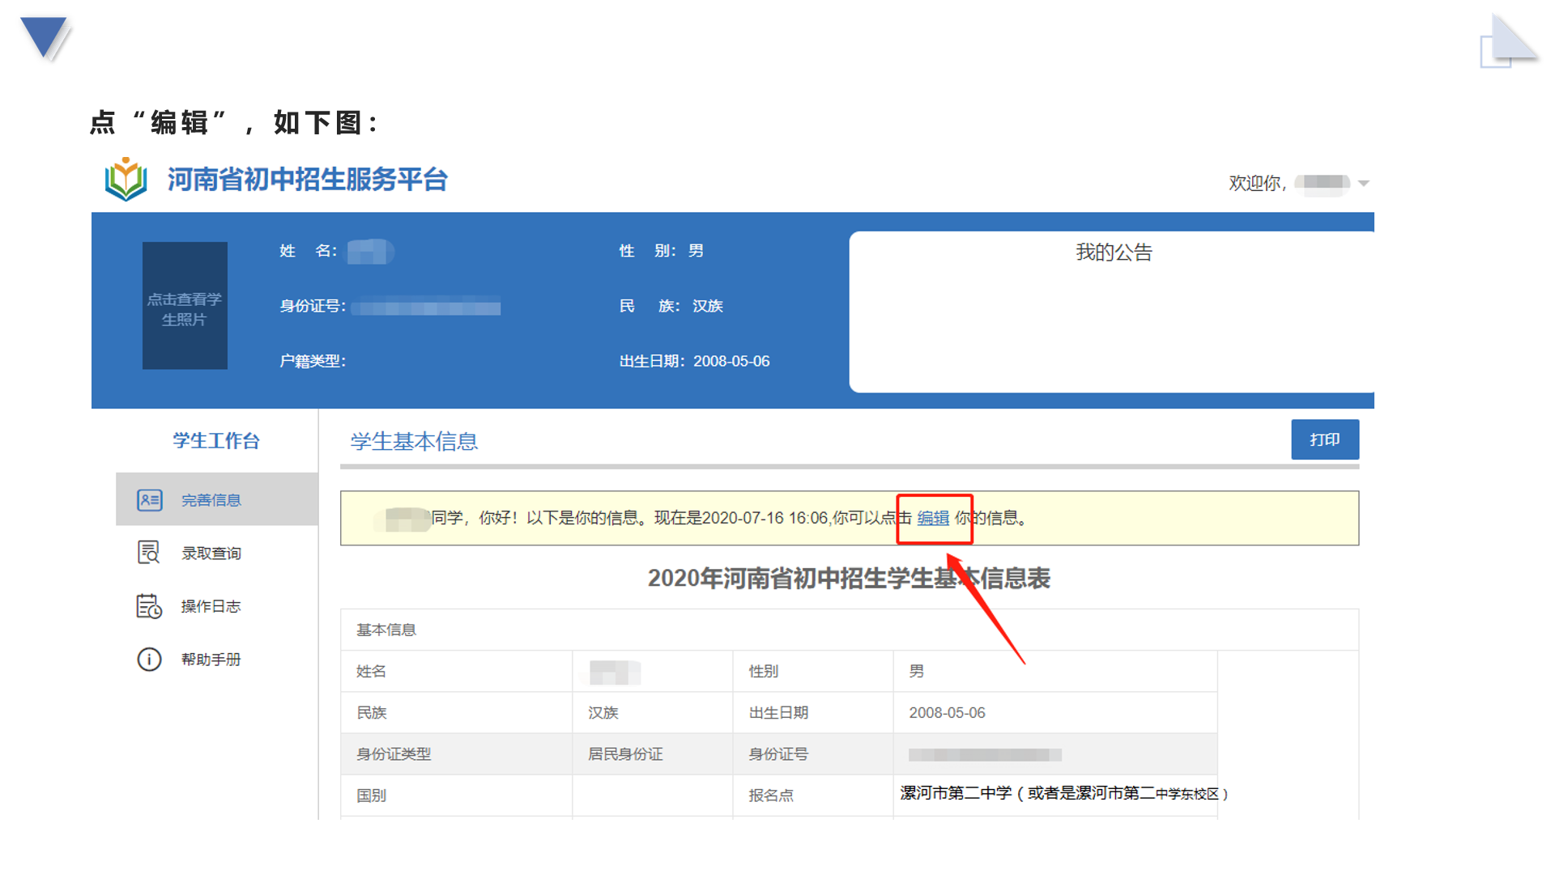1555x874 pixels.
Task: Click the 录取查询 search document icon
Action: point(149,553)
